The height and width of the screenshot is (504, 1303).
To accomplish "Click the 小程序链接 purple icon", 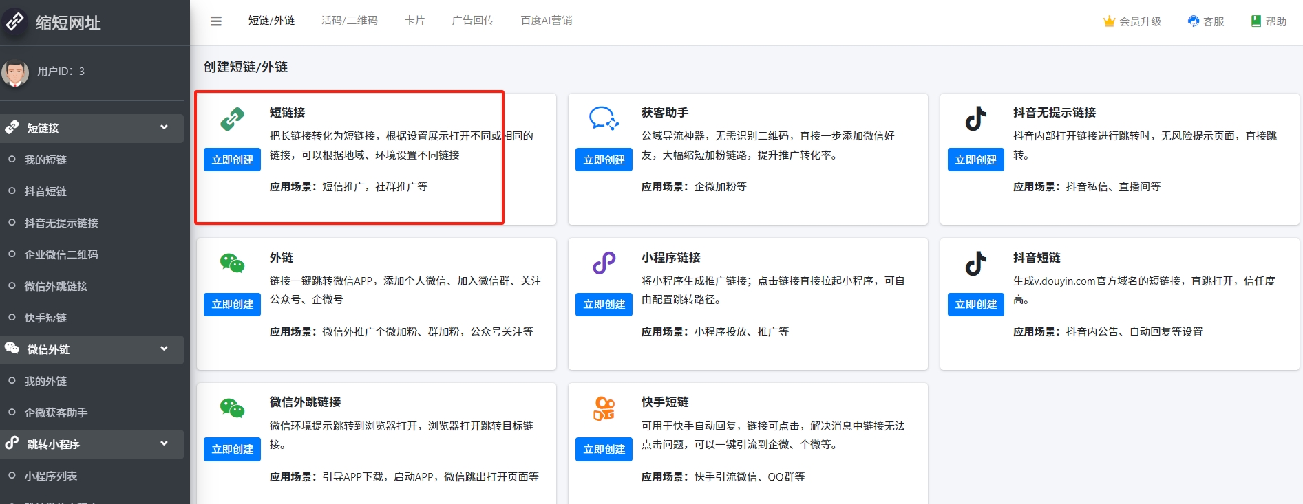I will [x=604, y=263].
